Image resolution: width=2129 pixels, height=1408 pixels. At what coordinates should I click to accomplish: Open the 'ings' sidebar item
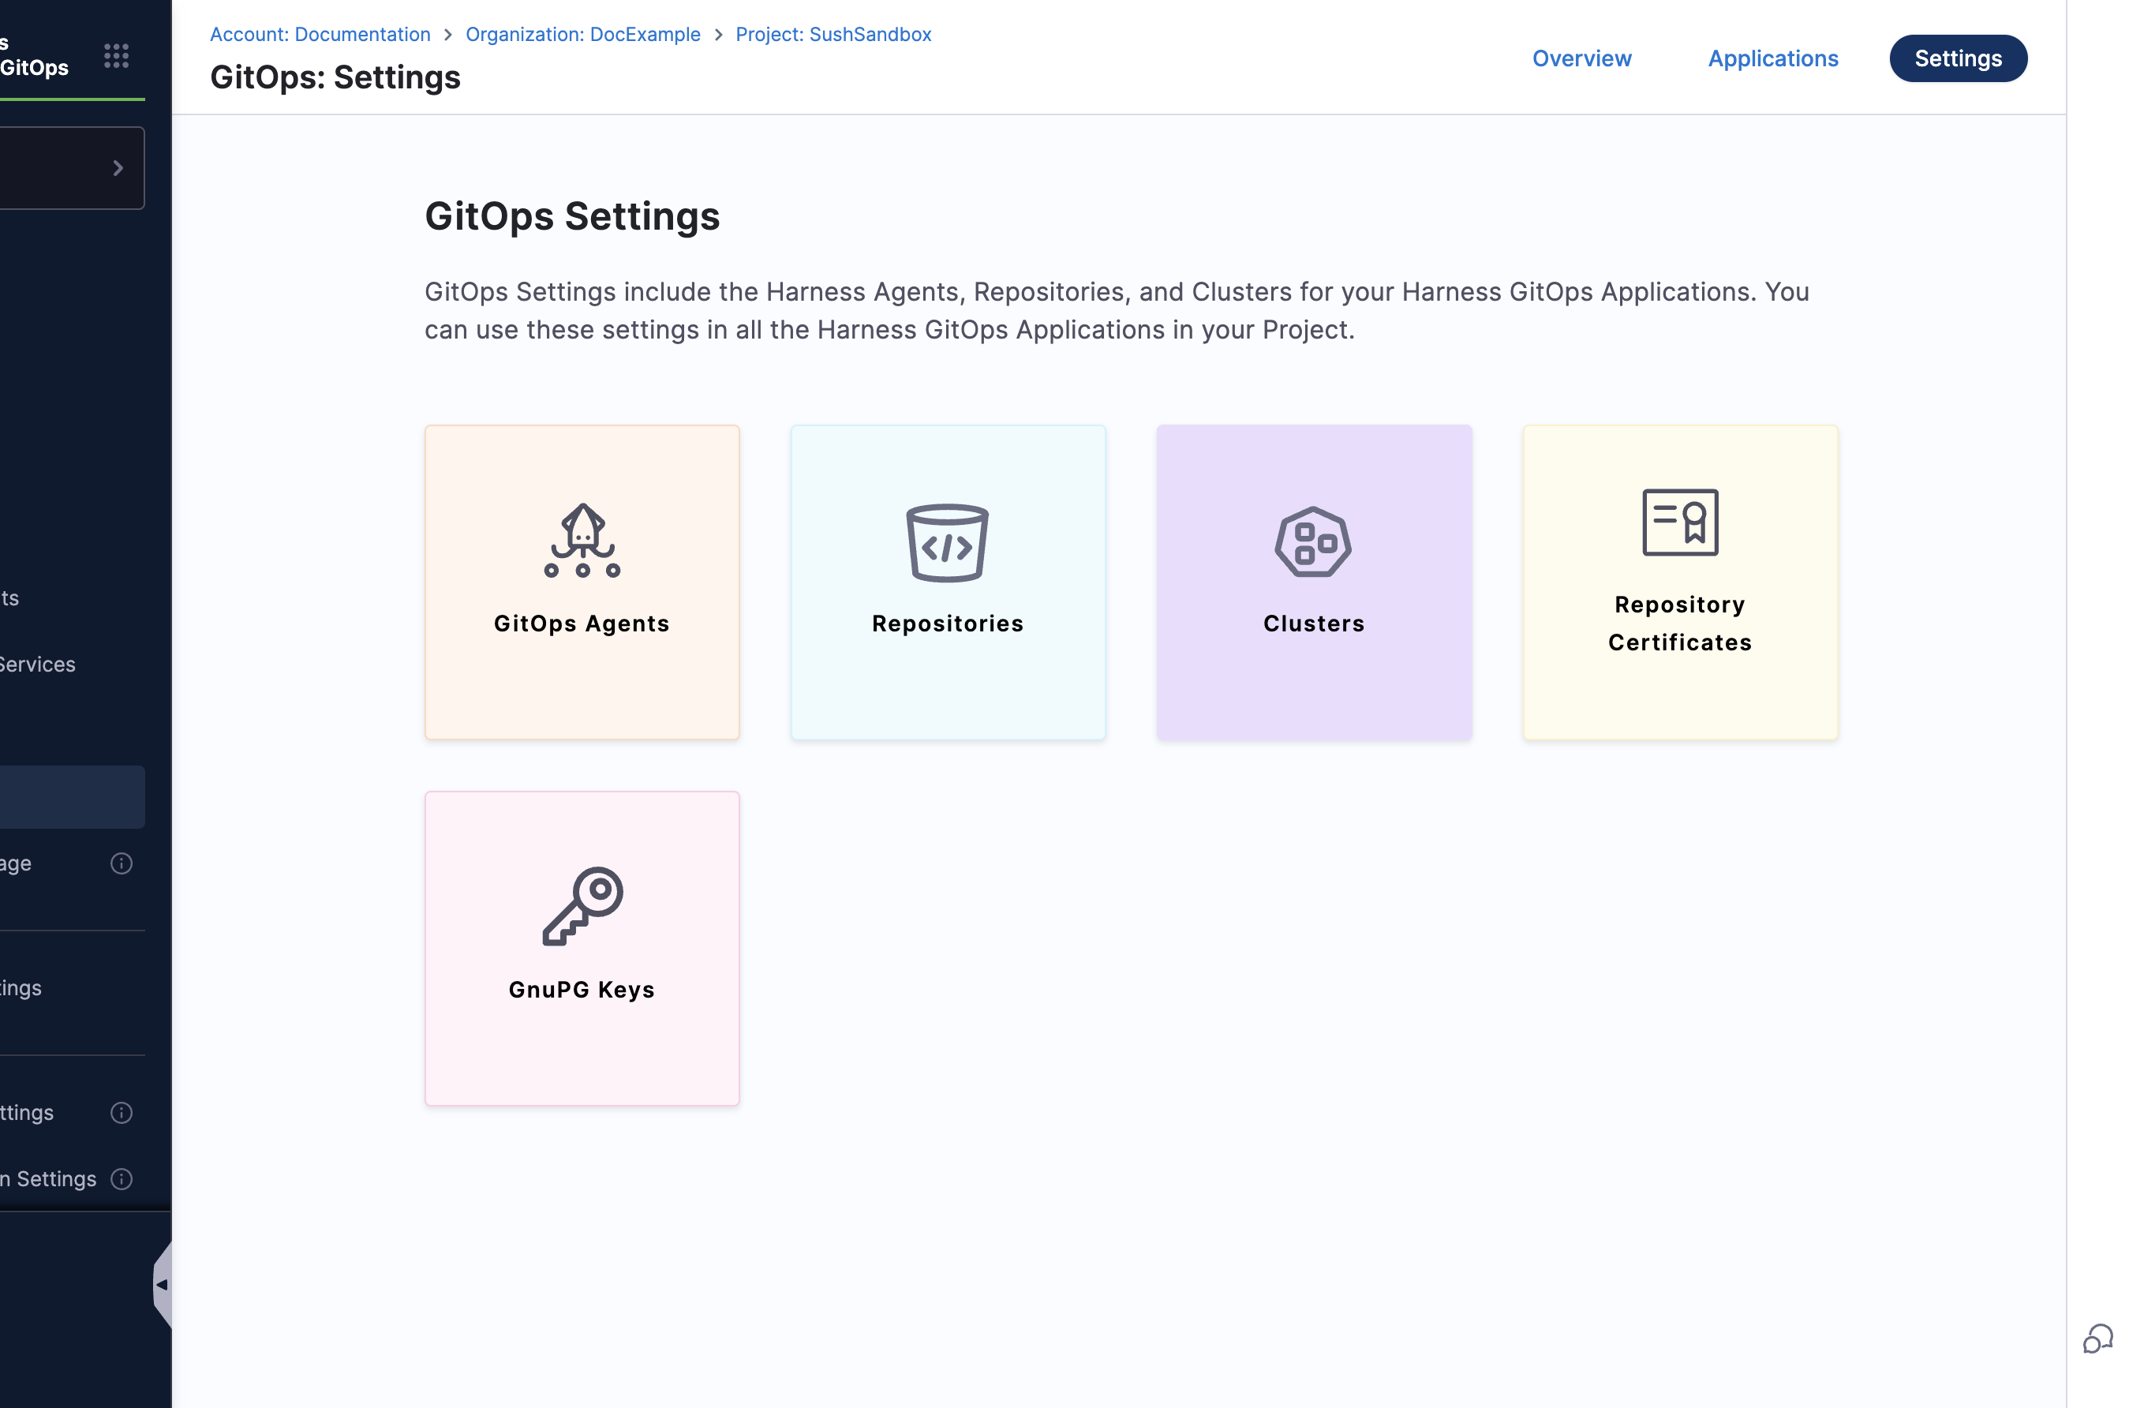[21, 988]
